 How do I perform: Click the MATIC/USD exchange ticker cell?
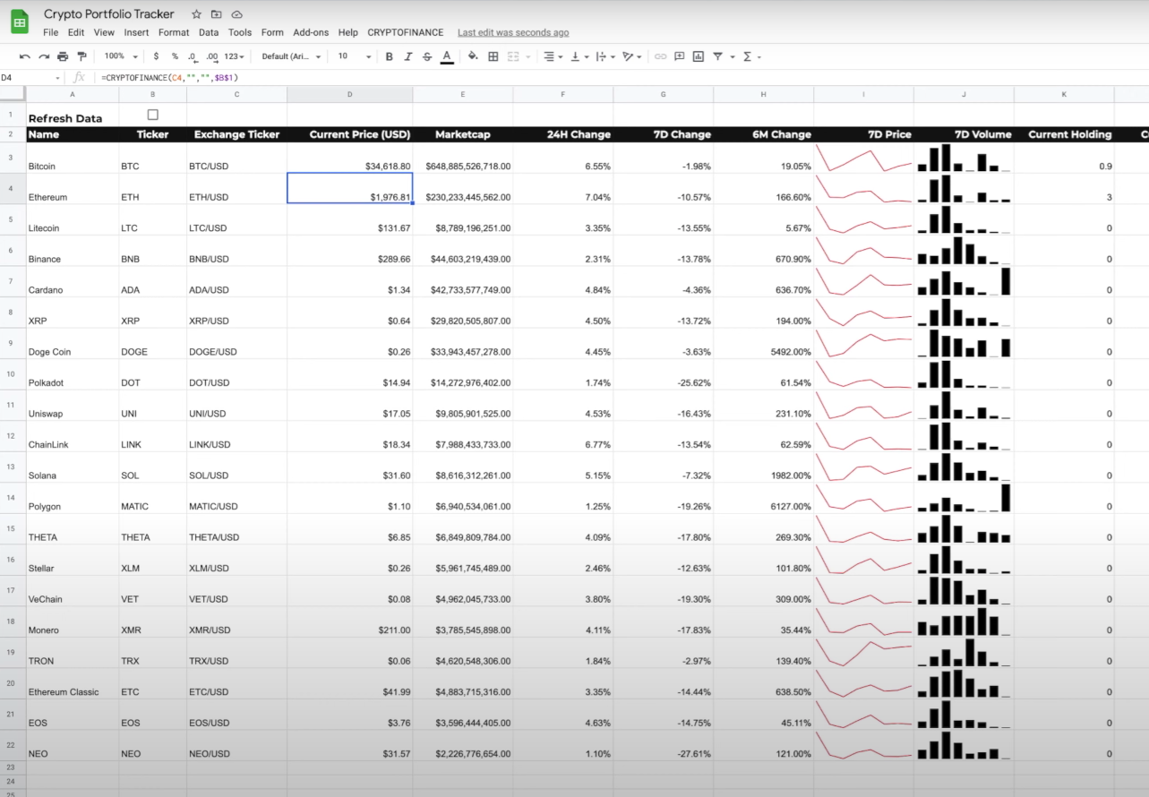tap(236, 498)
